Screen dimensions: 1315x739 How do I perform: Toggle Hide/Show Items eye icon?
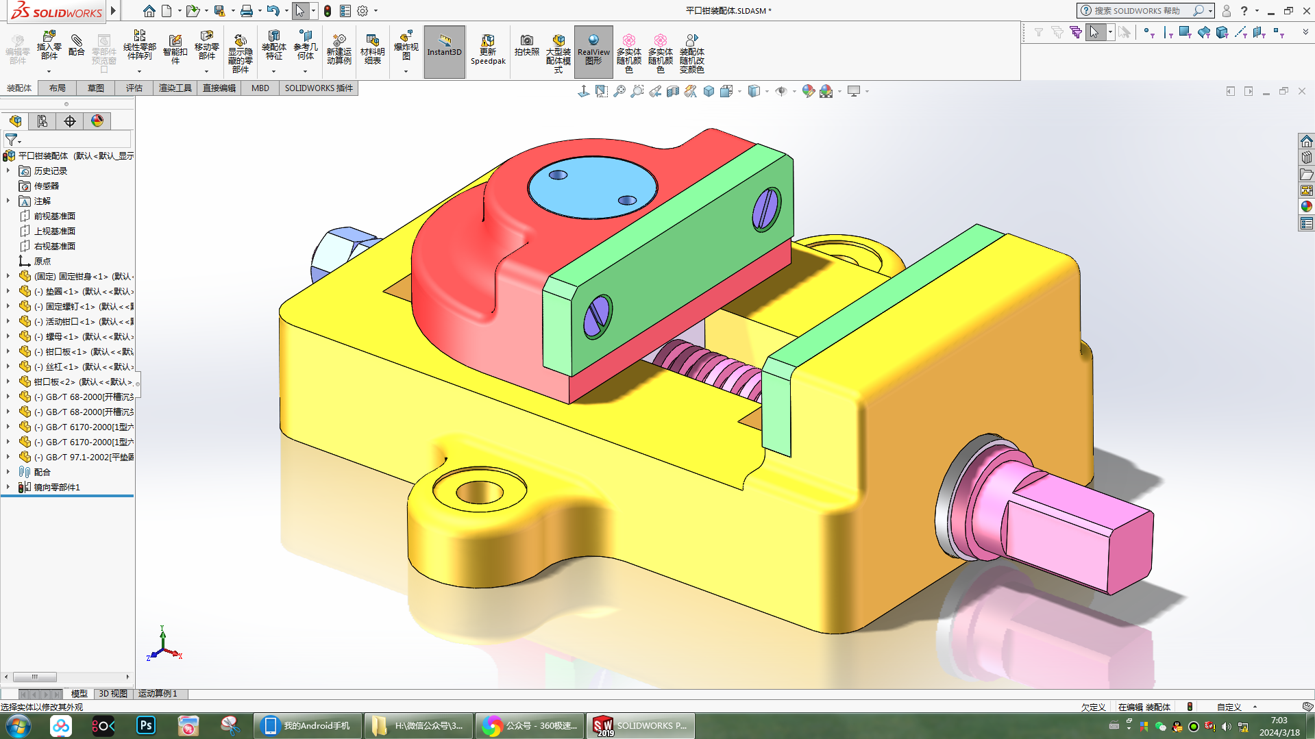coord(781,91)
